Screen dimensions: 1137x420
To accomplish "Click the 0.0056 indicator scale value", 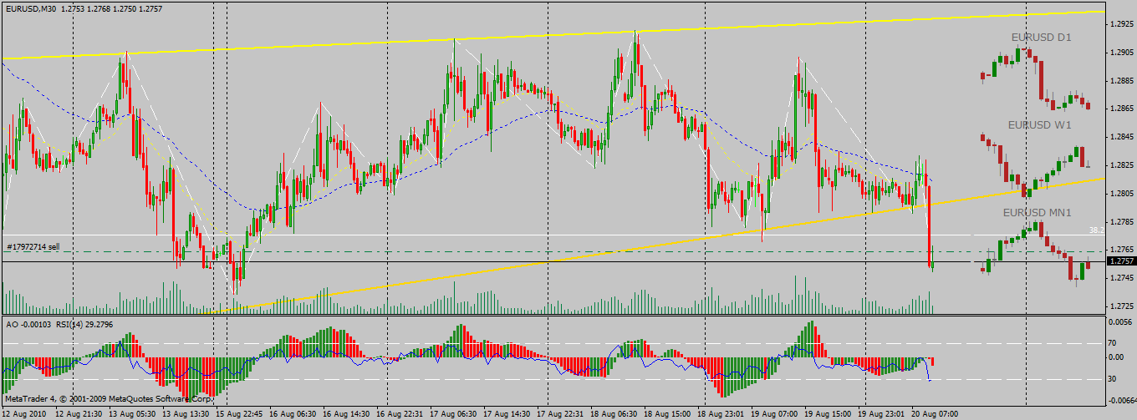I will pyautogui.click(x=1121, y=321).
